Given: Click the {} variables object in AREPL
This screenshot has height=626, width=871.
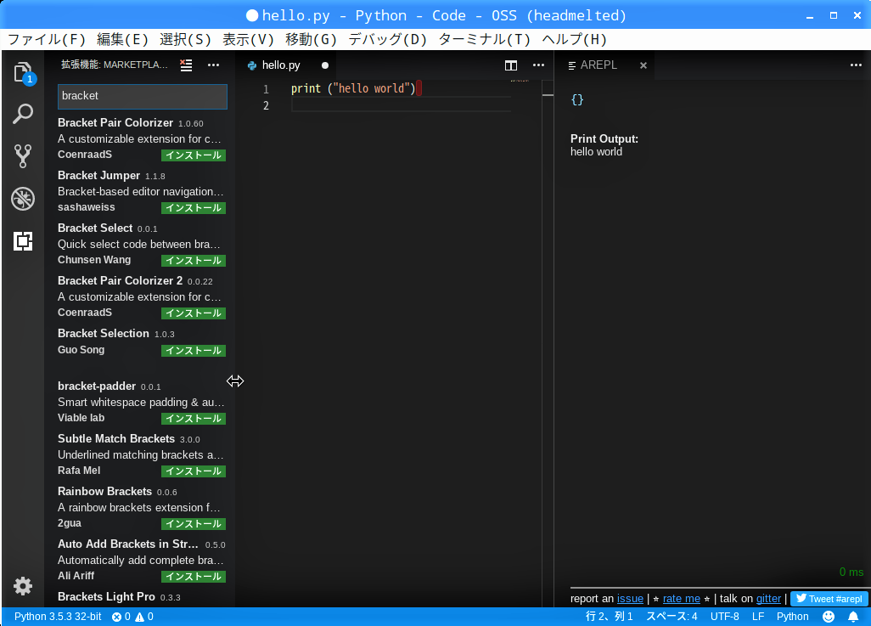Looking at the screenshot, I should [577, 100].
